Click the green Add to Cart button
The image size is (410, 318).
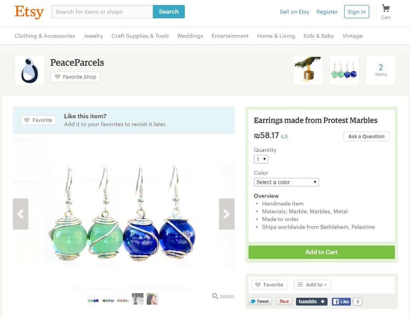point(321,252)
